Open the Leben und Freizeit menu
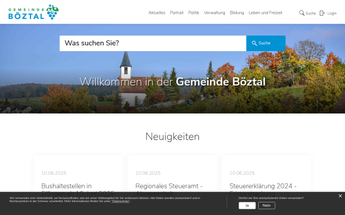Image resolution: width=345 pixels, height=215 pixels. [265, 13]
